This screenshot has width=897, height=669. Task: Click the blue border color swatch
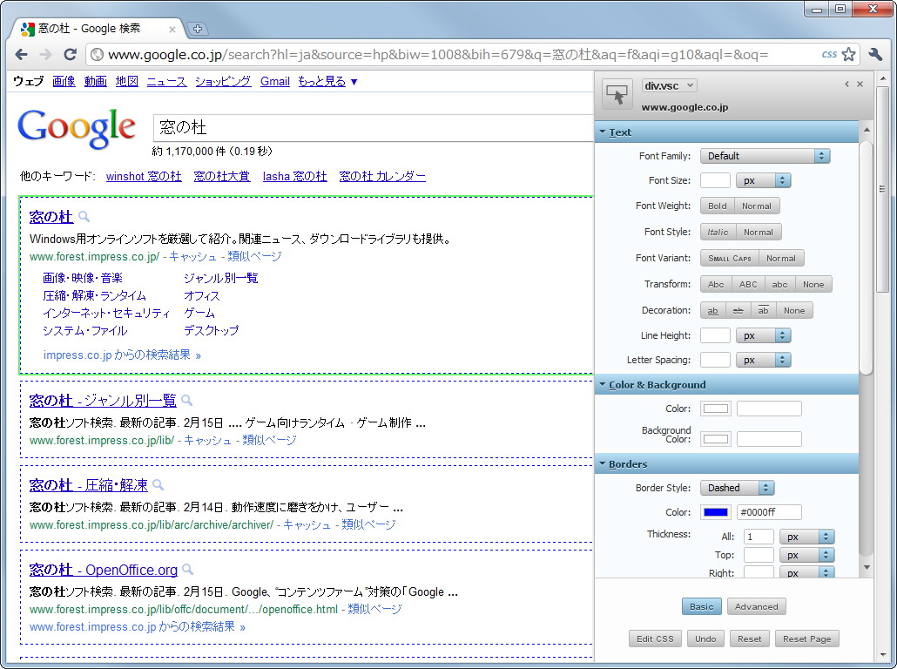714,512
